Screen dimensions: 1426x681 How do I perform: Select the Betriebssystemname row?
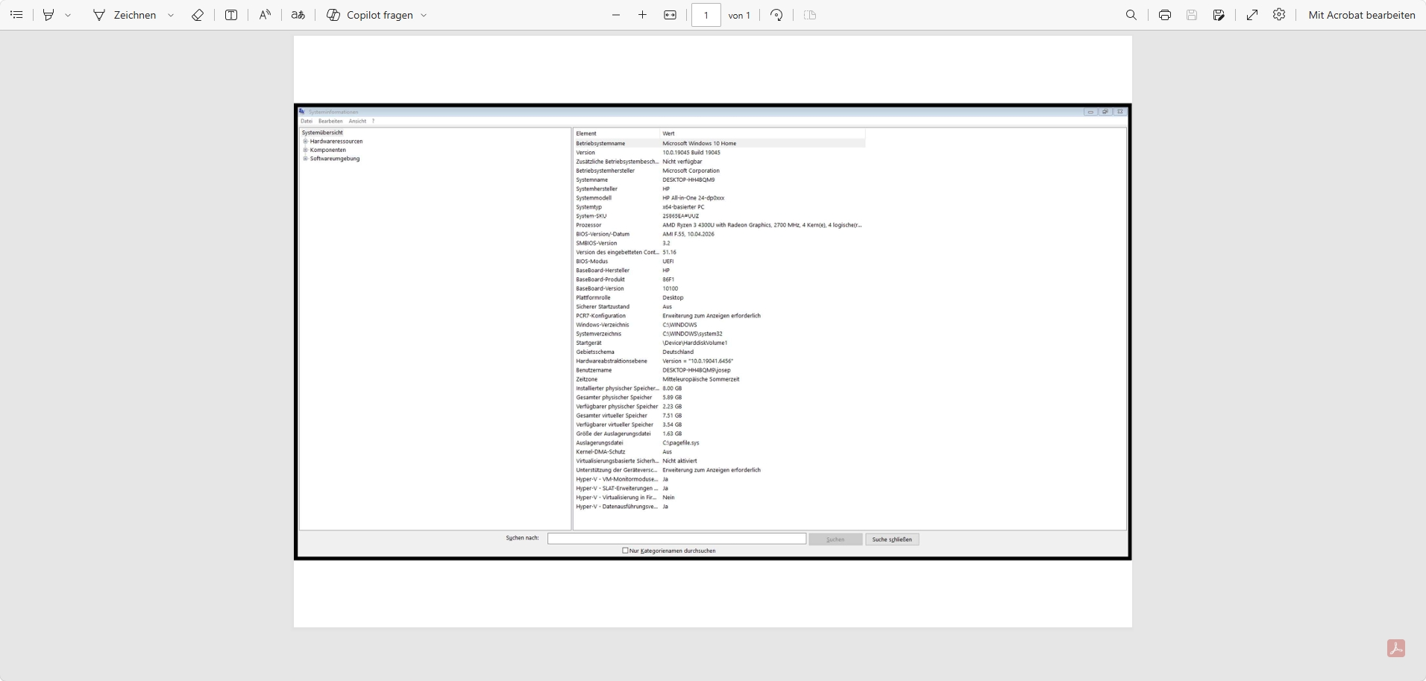720,143
